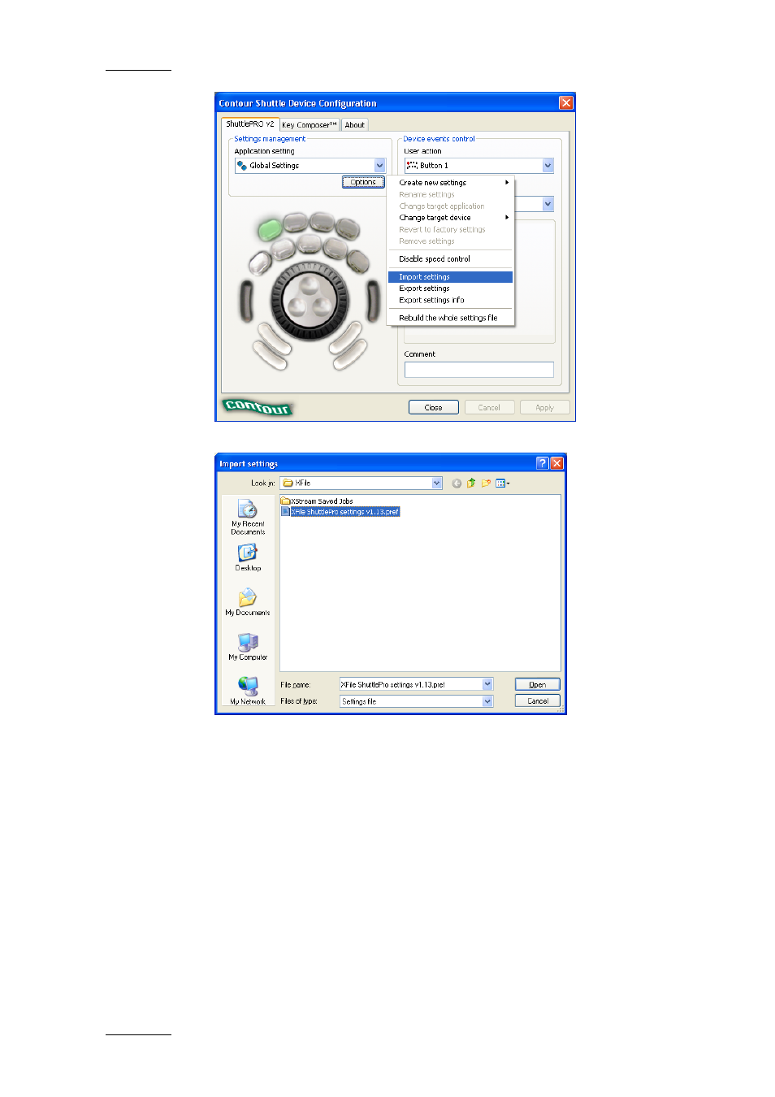Expand the Application setting dropdown
Image resolution: width=775 pixels, height=1097 pixels.
379,166
